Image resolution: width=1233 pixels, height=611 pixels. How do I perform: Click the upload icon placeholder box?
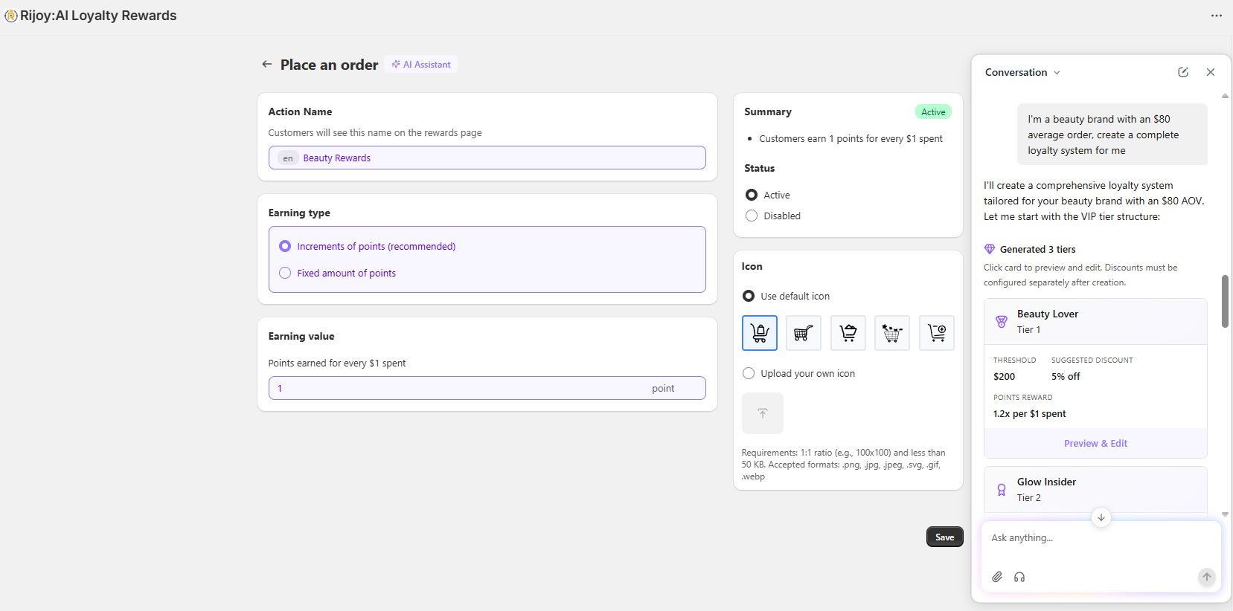point(763,413)
